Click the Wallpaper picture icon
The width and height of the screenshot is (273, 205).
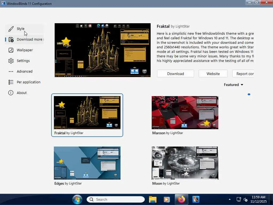(11, 50)
